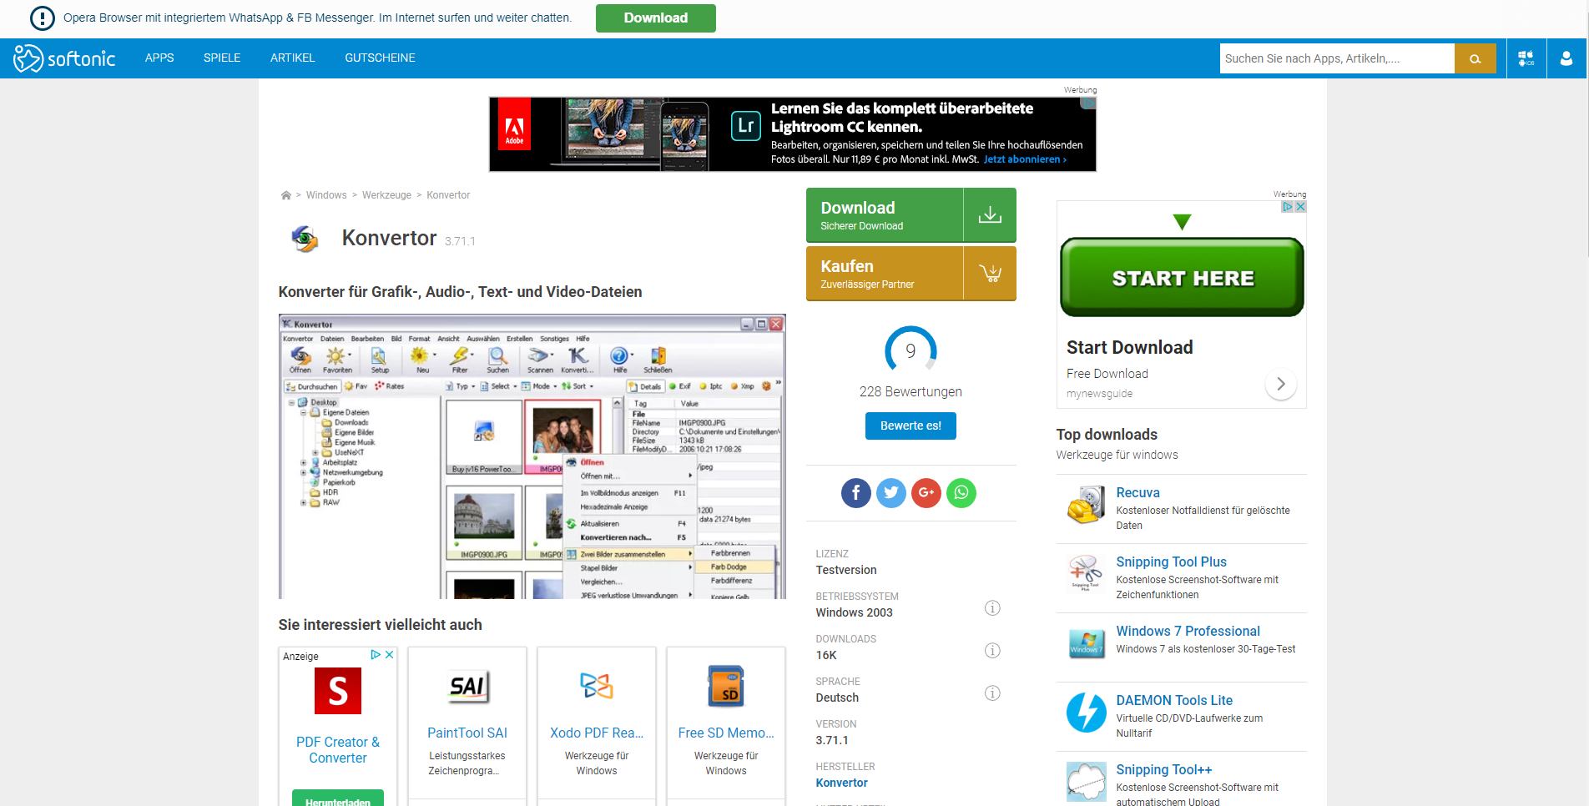1589x806 pixels.
Task: Open the platforms selector icon
Action: 1526,58
